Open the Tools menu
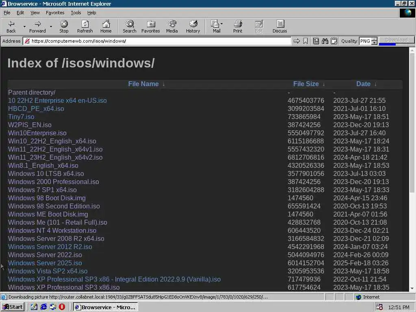Viewport: 416px width, 312px height. click(x=76, y=13)
